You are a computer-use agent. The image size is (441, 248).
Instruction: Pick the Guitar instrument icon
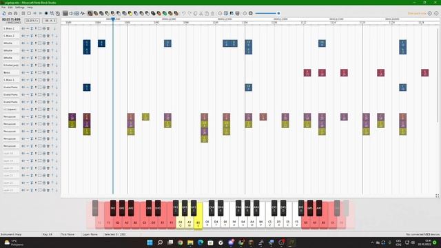point(119,13)
